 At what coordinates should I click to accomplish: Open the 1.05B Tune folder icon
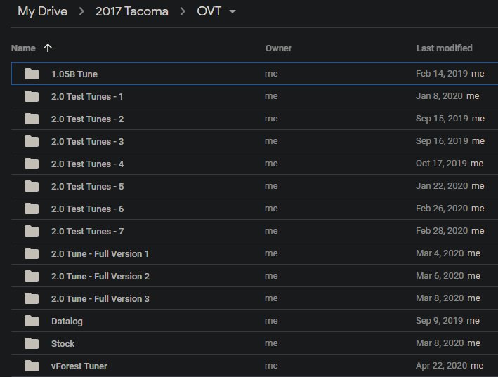[x=32, y=74]
